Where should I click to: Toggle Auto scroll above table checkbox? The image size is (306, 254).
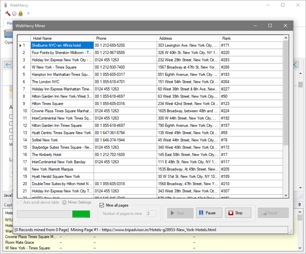tap(20, 202)
